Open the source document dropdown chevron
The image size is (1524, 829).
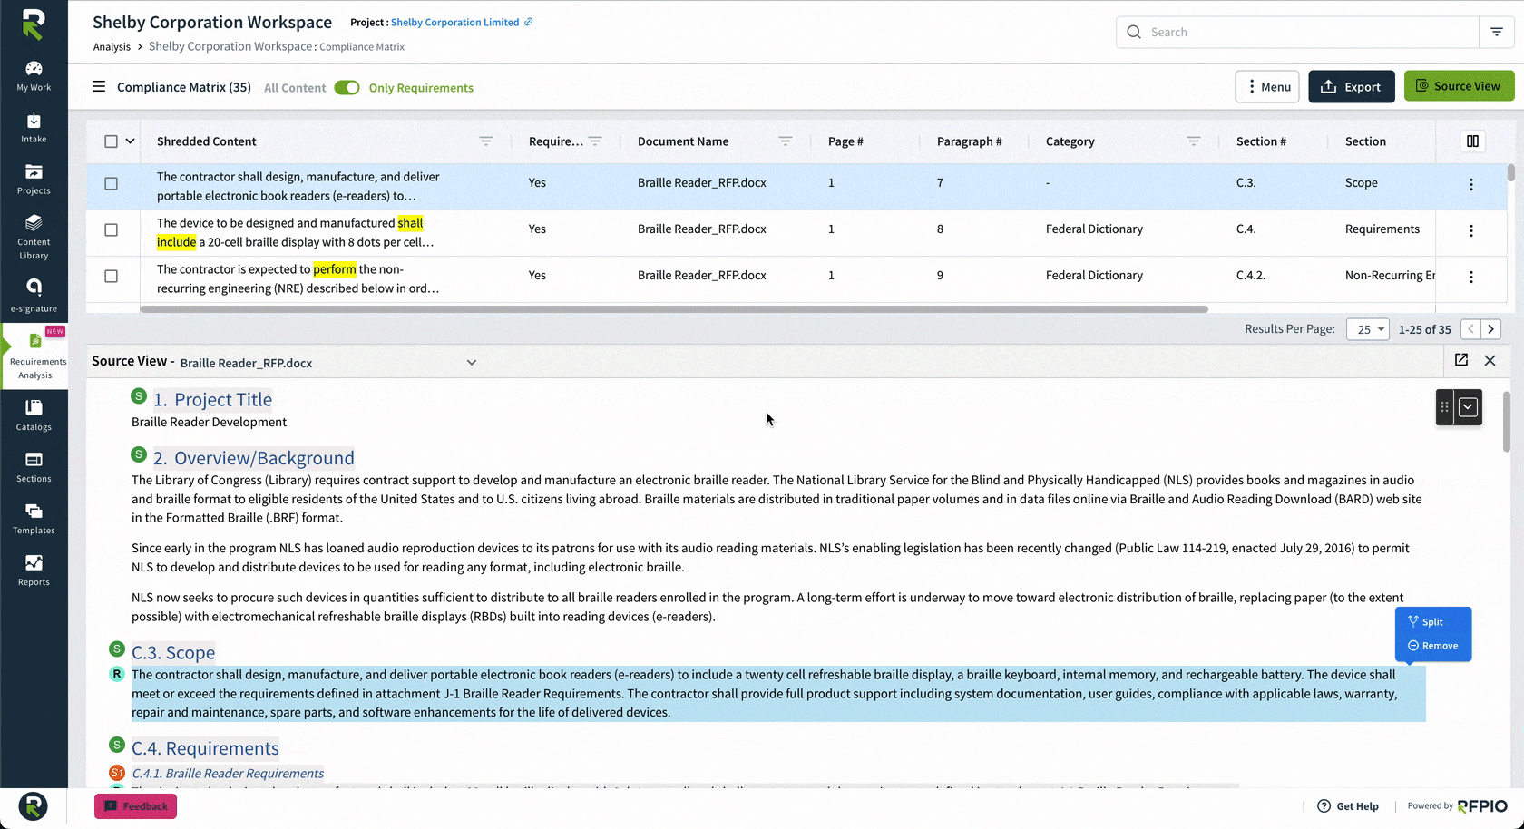[x=472, y=363]
